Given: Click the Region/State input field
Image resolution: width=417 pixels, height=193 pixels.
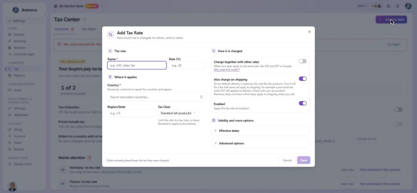Looking at the screenshot, I should pos(131,113).
